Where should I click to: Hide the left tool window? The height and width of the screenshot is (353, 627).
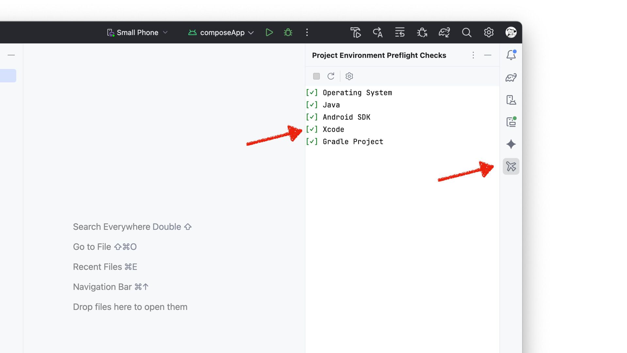pyautogui.click(x=11, y=55)
